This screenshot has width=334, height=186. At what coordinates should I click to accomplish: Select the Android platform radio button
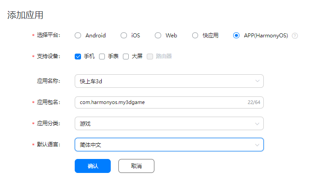[78, 36]
